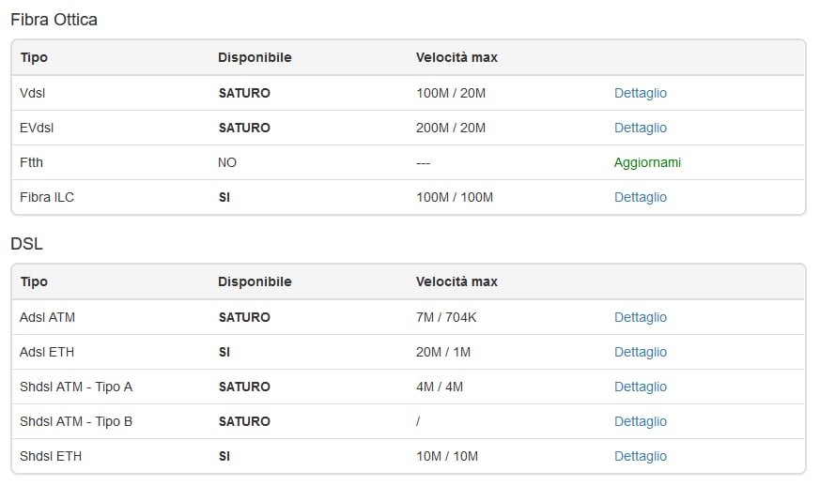This screenshot has height=486, width=820.
Task: Open Dettaglio for Shdsl ATM Tipo B
Action: click(640, 421)
